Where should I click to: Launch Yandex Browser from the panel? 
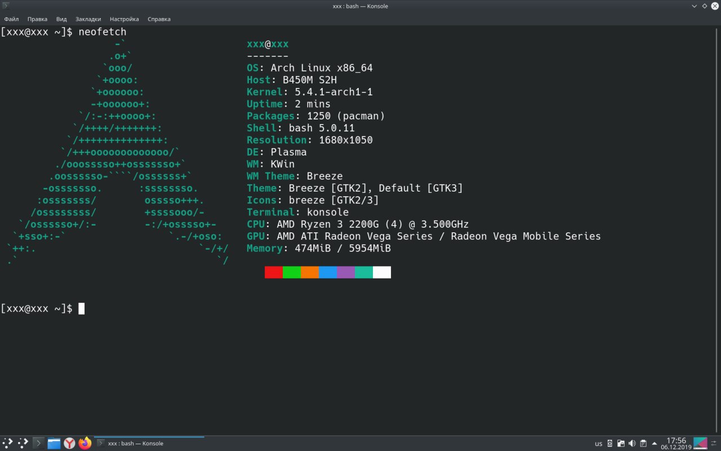tap(69, 443)
